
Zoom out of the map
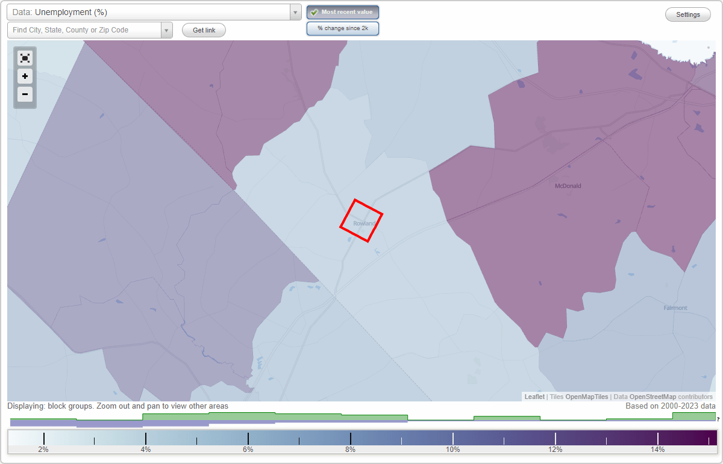25,94
